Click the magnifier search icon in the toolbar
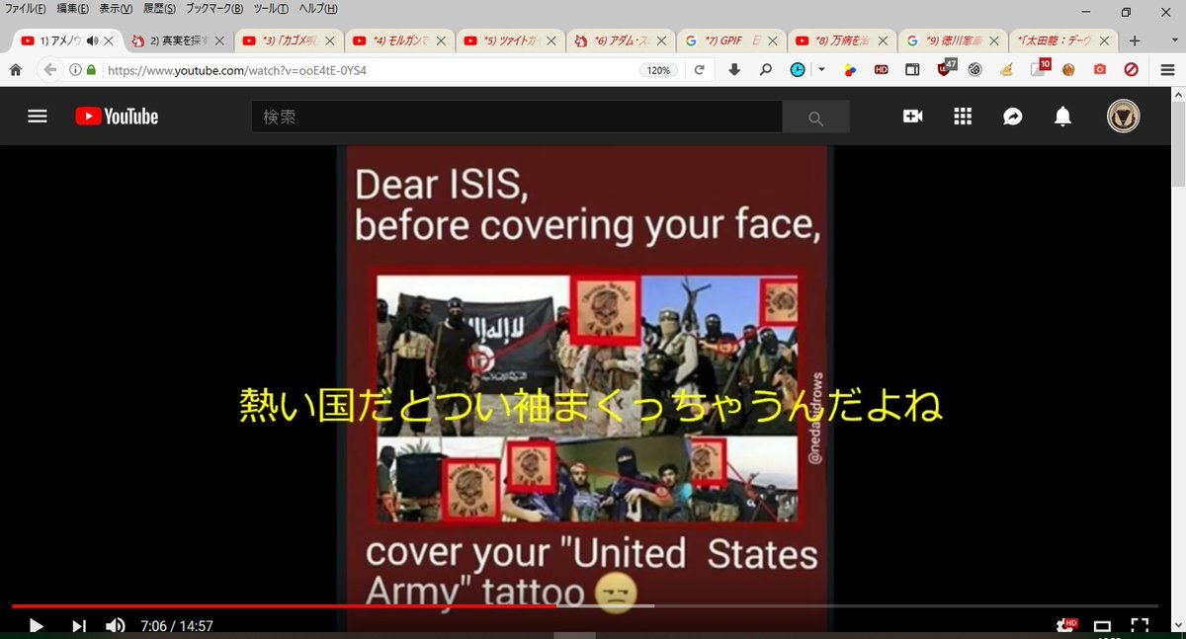Image resolution: width=1186 pixels, height=639 pixels. pos(765,70)
